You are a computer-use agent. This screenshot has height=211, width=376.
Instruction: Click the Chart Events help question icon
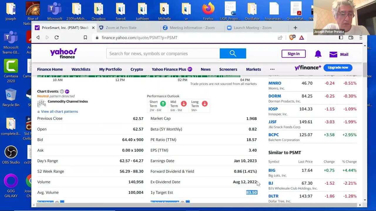tap(62, 91)
